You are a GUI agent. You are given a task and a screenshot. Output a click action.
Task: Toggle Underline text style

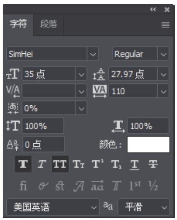135,164
